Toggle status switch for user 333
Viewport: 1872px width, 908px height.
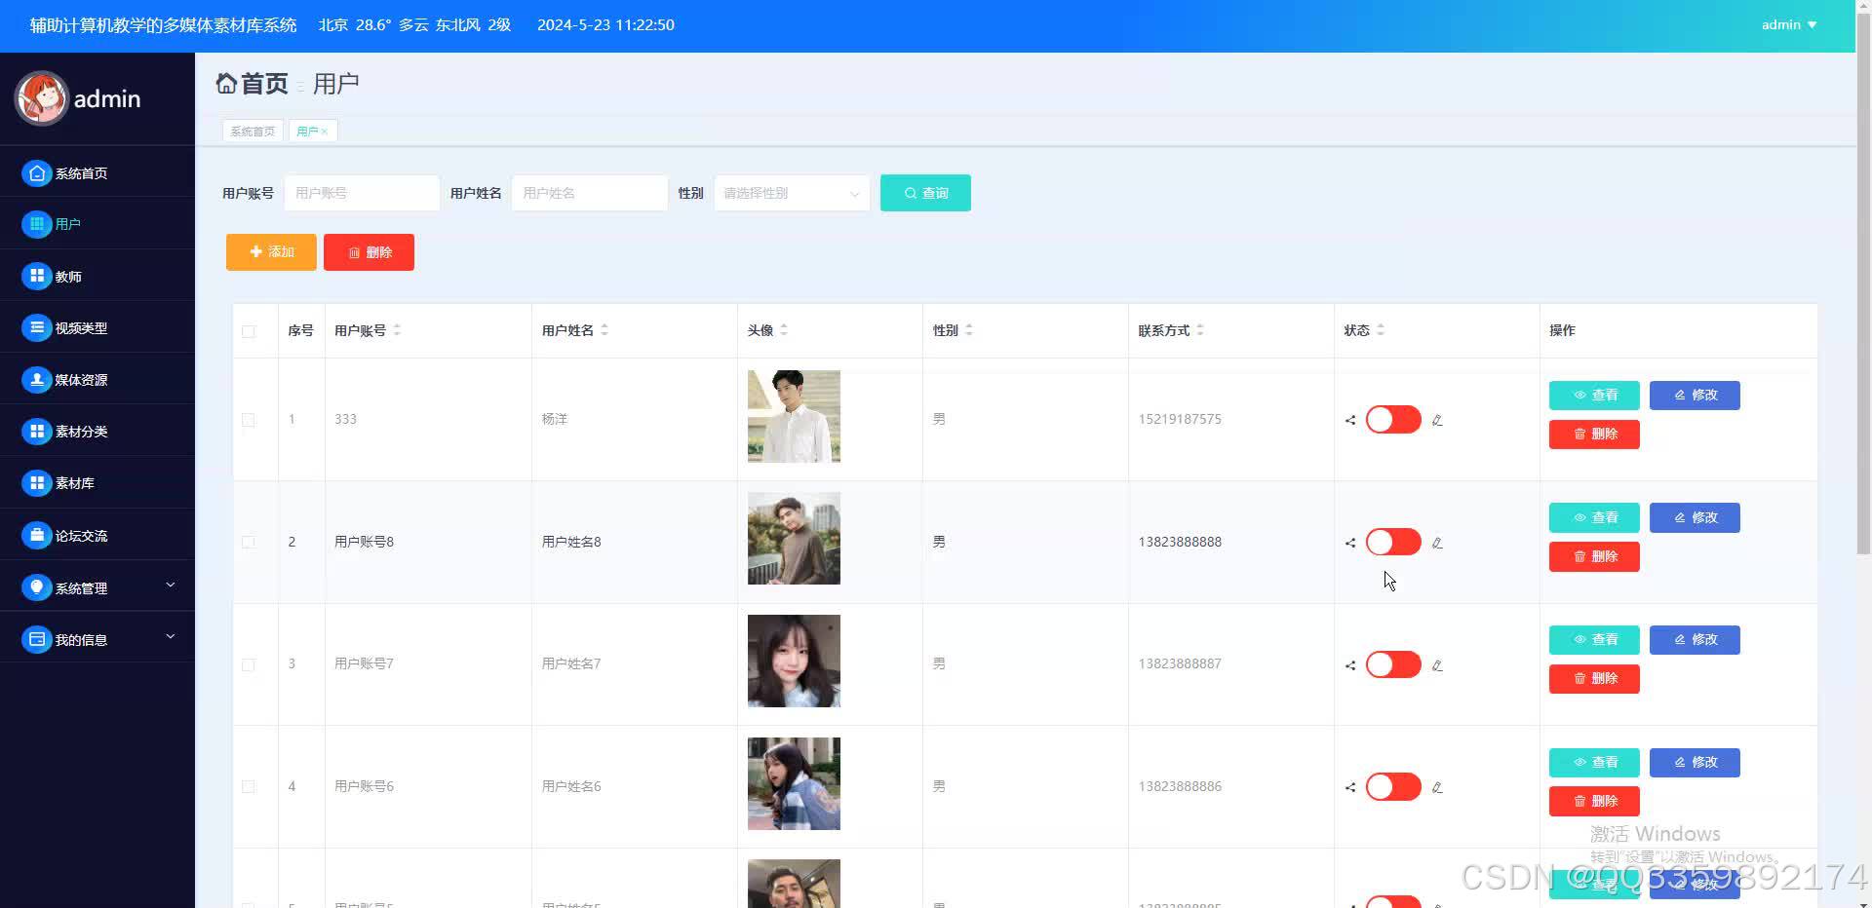tap(1393, 420)
